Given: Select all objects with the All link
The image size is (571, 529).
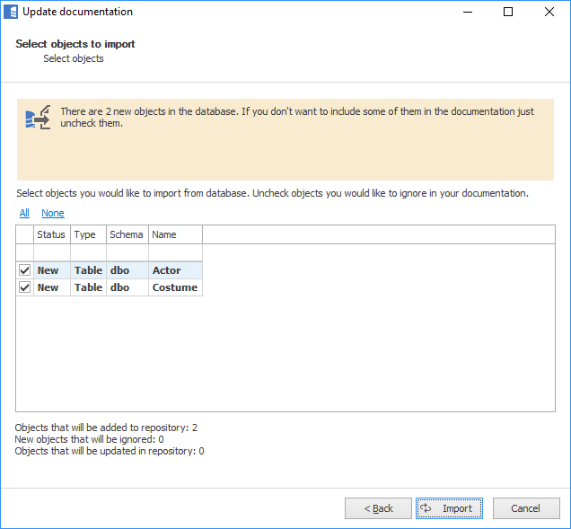Looking at the screenshot, I should point(24,214).
